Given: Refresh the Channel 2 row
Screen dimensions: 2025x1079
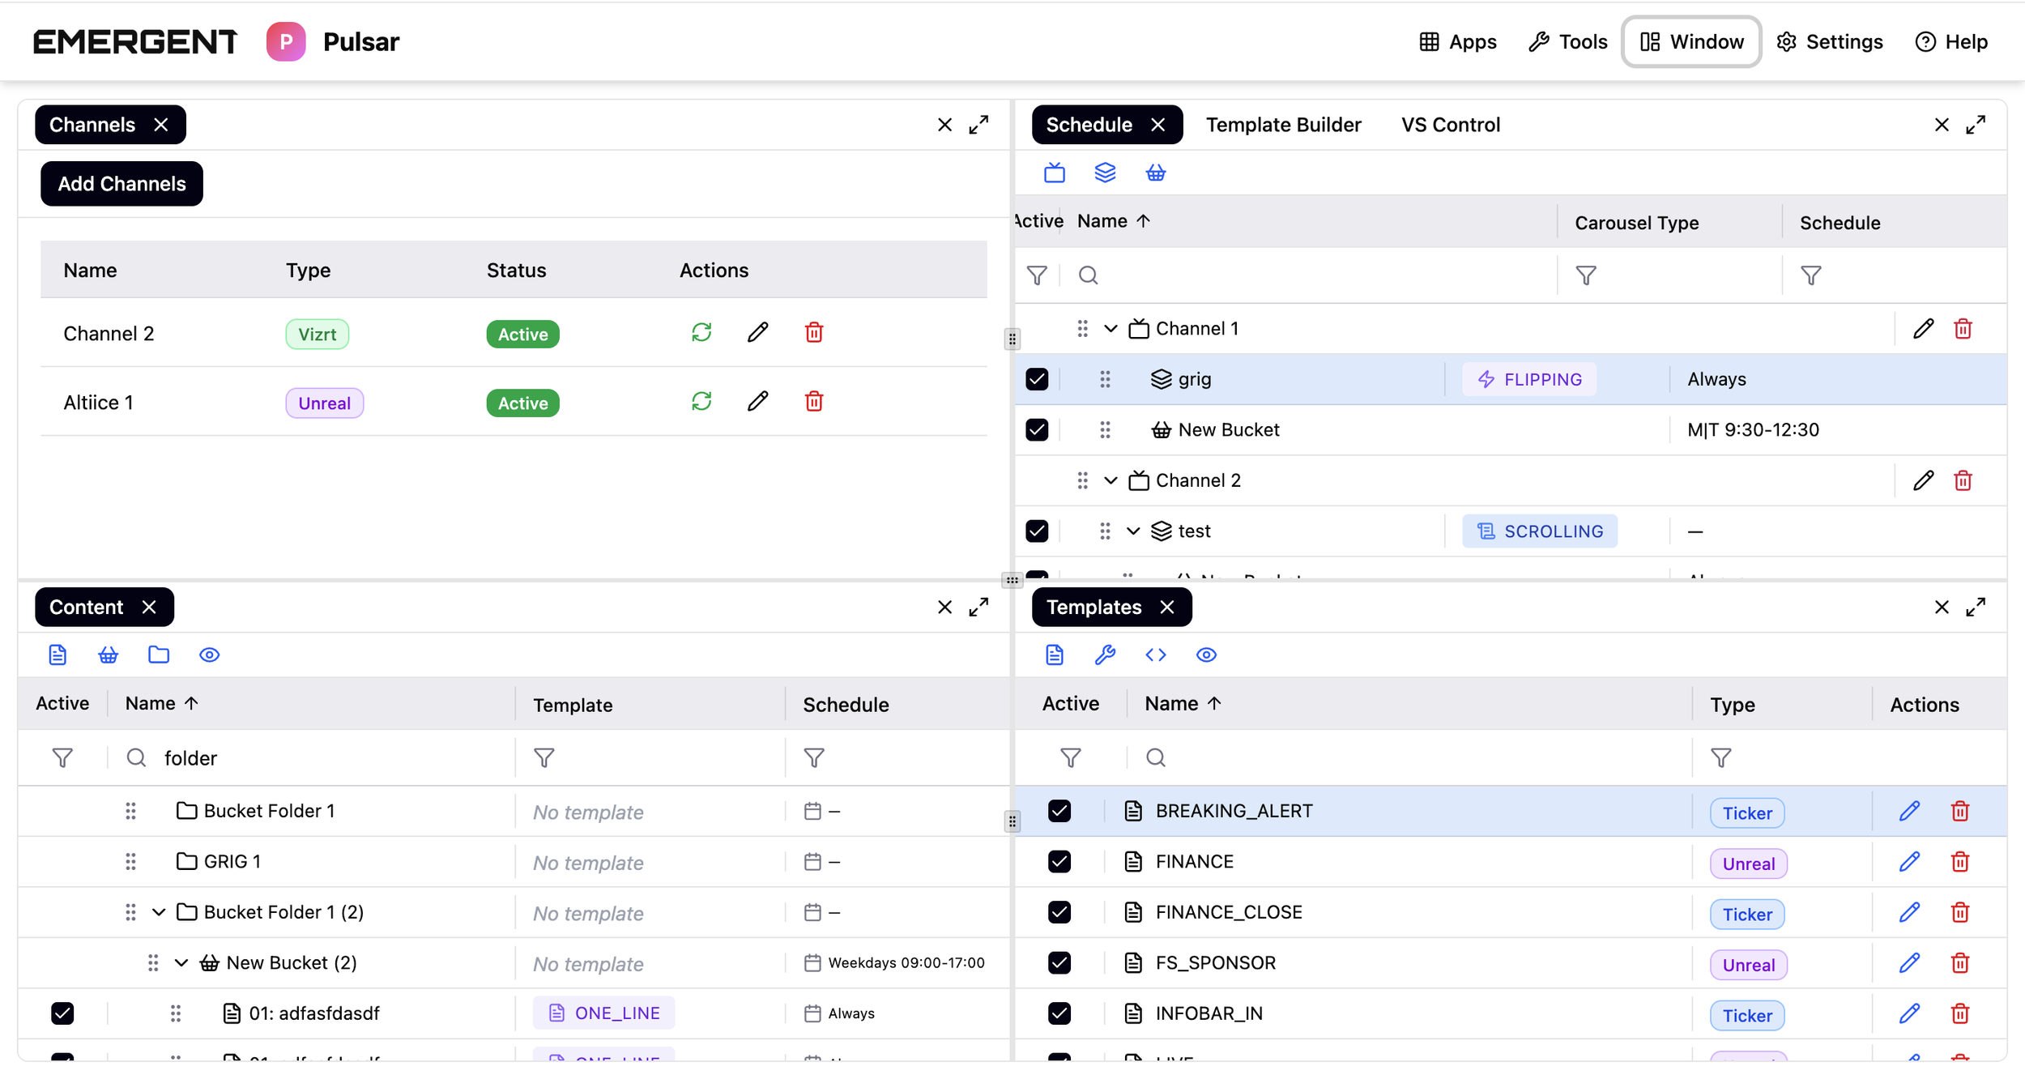Looking at the screenshot, I should [701, 333].
